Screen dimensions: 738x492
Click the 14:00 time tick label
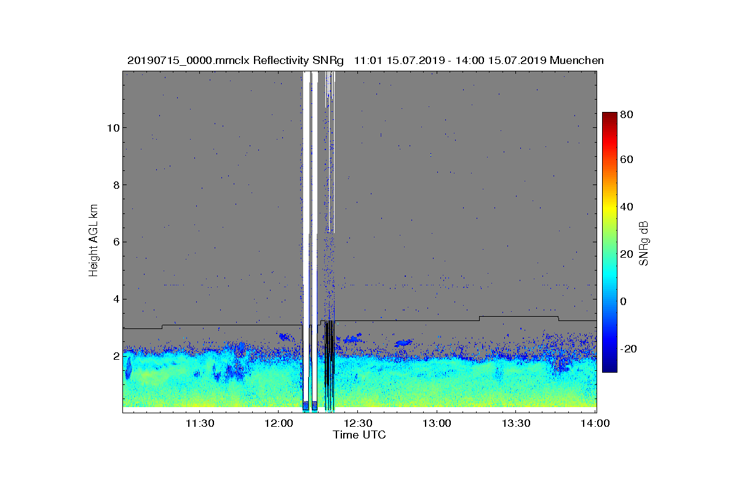coord(595,424)
